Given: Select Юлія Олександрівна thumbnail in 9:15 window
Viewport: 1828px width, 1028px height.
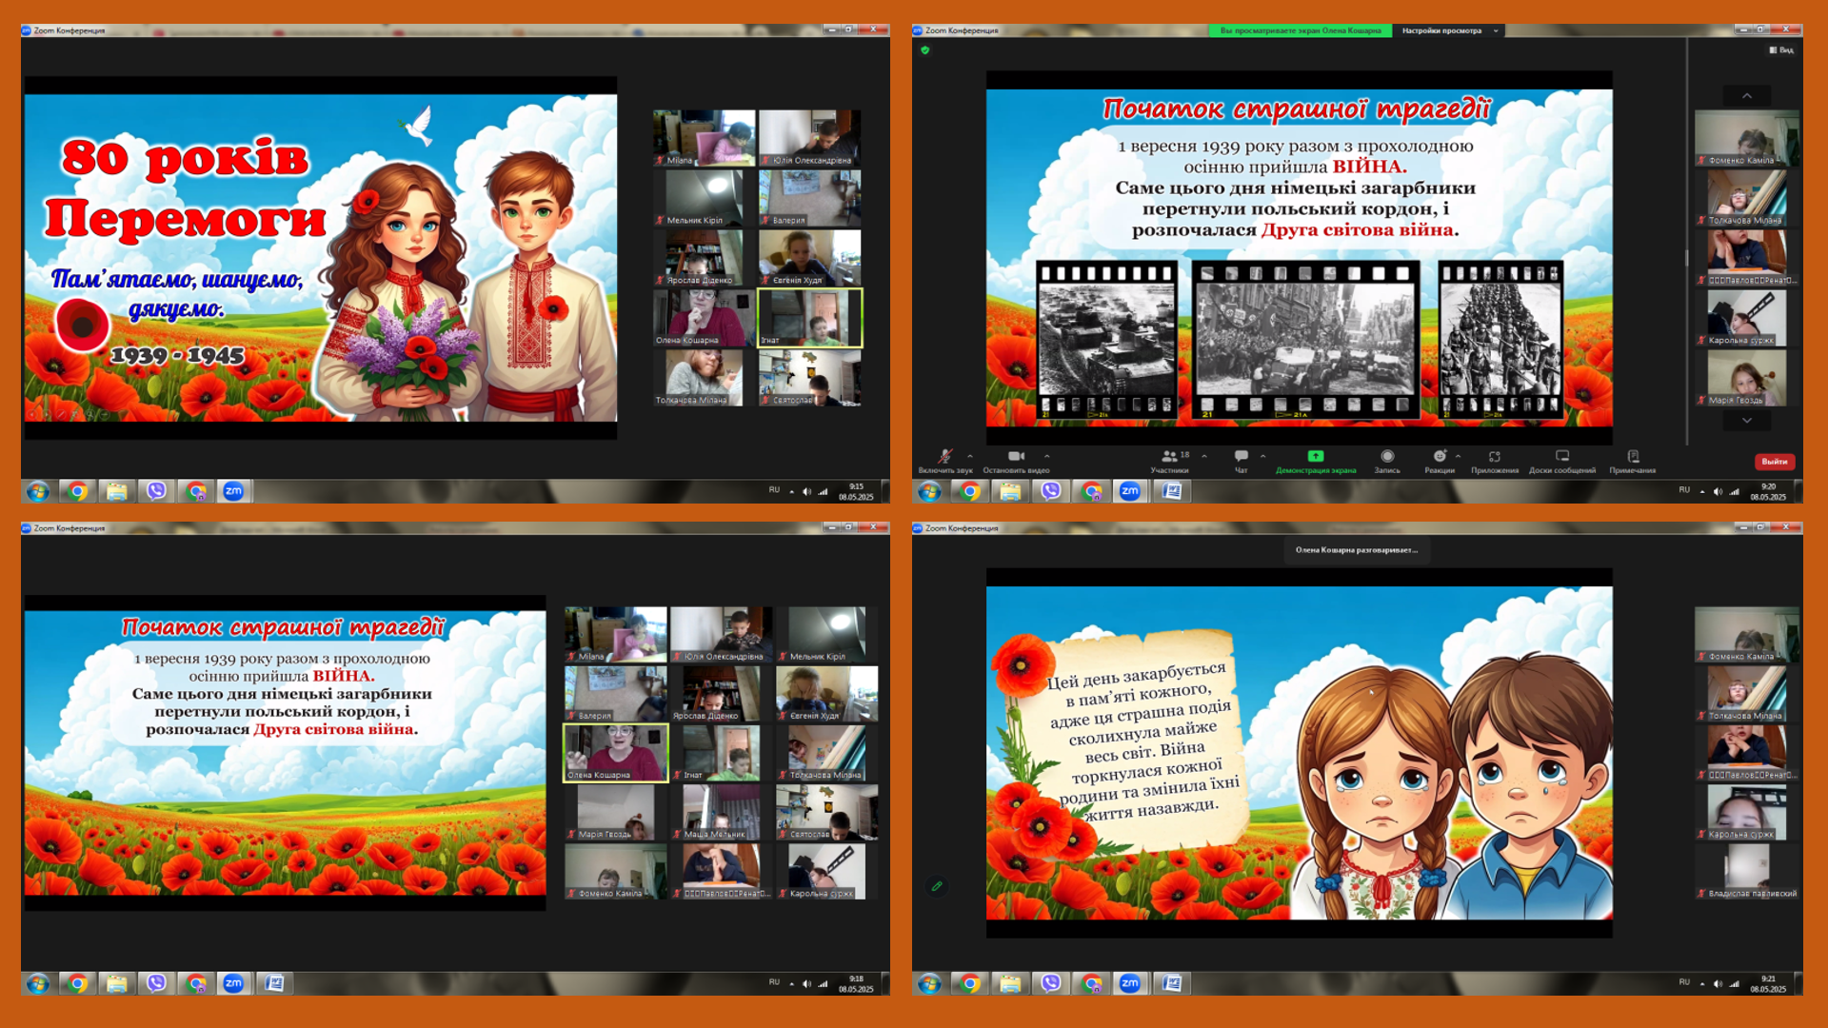Looking at the screenshot, I should click(x=810, y=138).
